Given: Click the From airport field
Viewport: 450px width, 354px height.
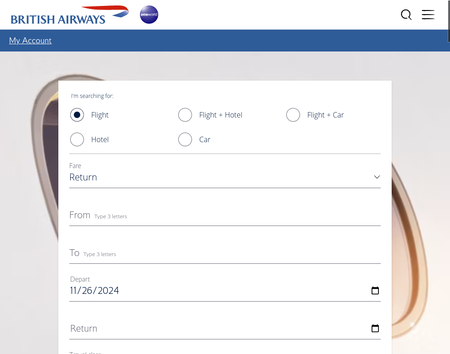Looking at the screenshot, I should coord(225,215).
